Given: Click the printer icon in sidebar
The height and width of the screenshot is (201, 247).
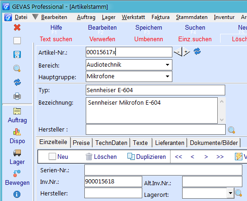Looking at the screenshot, I should [x=17, y=96].
